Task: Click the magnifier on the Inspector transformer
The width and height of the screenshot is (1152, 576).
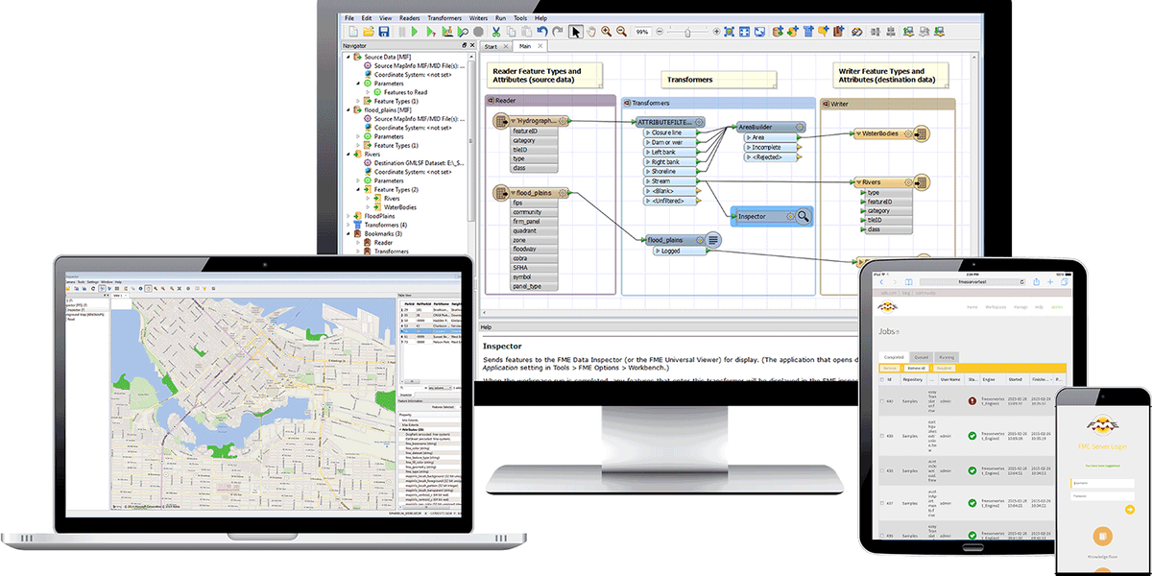Action: click(804, 217)
